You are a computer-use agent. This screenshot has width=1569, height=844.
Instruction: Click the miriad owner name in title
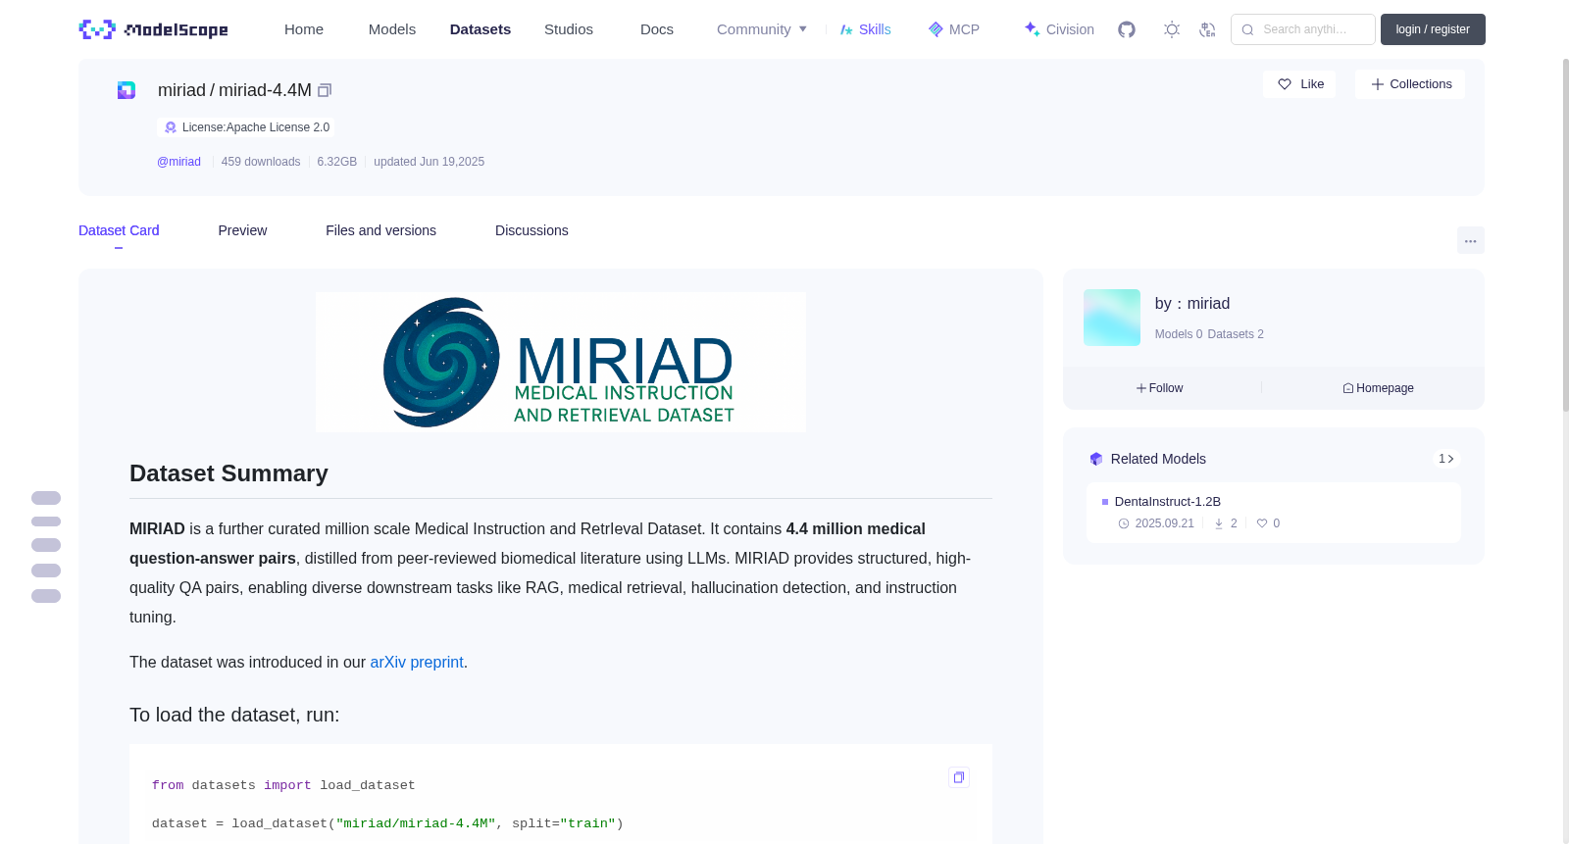[181, 90]
